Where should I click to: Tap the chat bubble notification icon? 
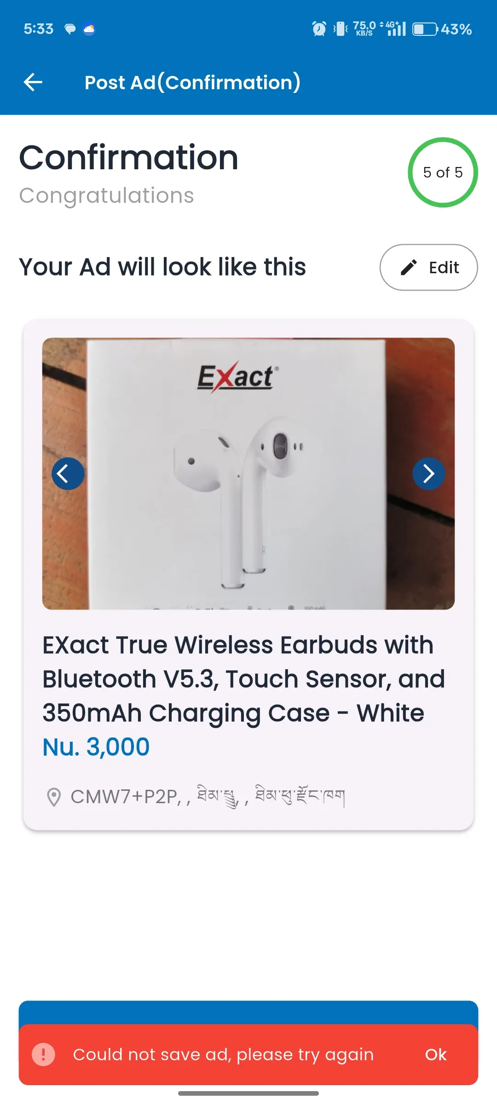70,29
